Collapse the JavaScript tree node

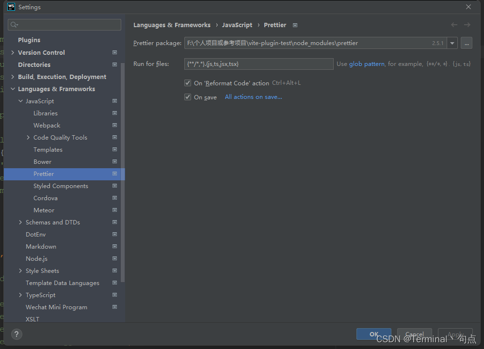[x=20, y=101]
